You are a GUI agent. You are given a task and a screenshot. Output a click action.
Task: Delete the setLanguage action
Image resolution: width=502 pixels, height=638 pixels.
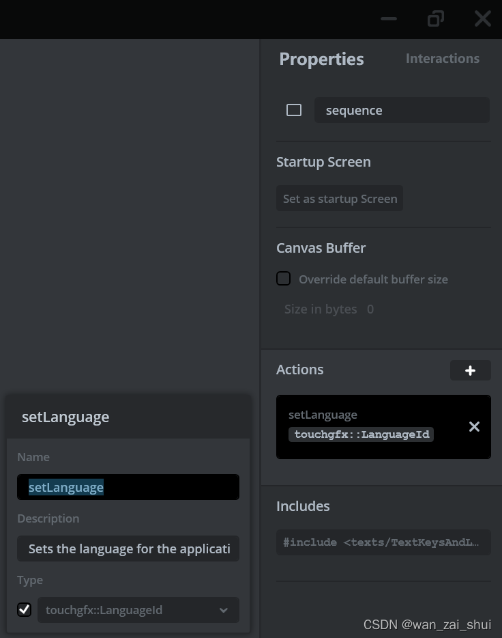click(x=474, y=427)
